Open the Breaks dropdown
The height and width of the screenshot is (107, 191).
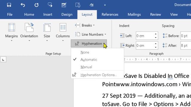tap(85, 25)
